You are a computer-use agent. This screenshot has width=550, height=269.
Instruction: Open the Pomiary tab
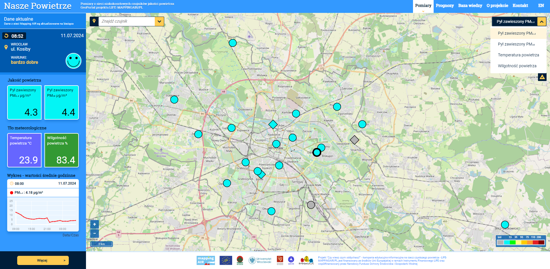pyautogui.click(x=423, y=6)
